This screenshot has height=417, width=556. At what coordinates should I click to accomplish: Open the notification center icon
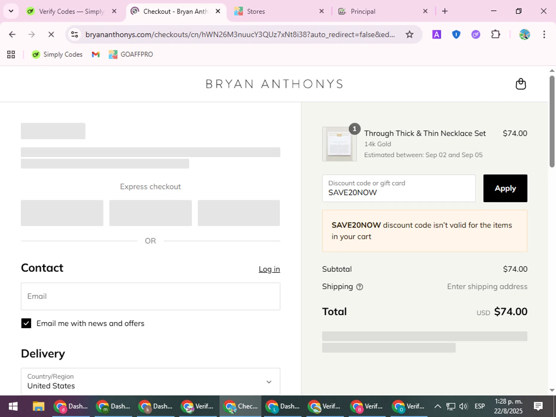tap(538, 406)
